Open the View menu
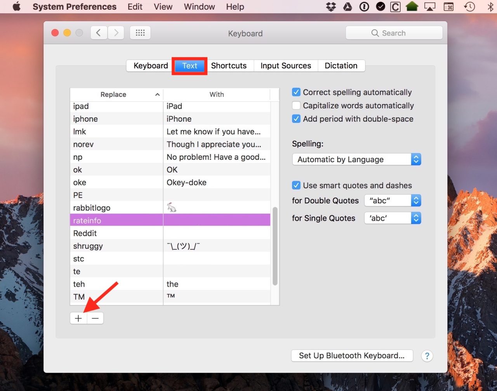Screen dimensions: 497x391 (163, 7)
